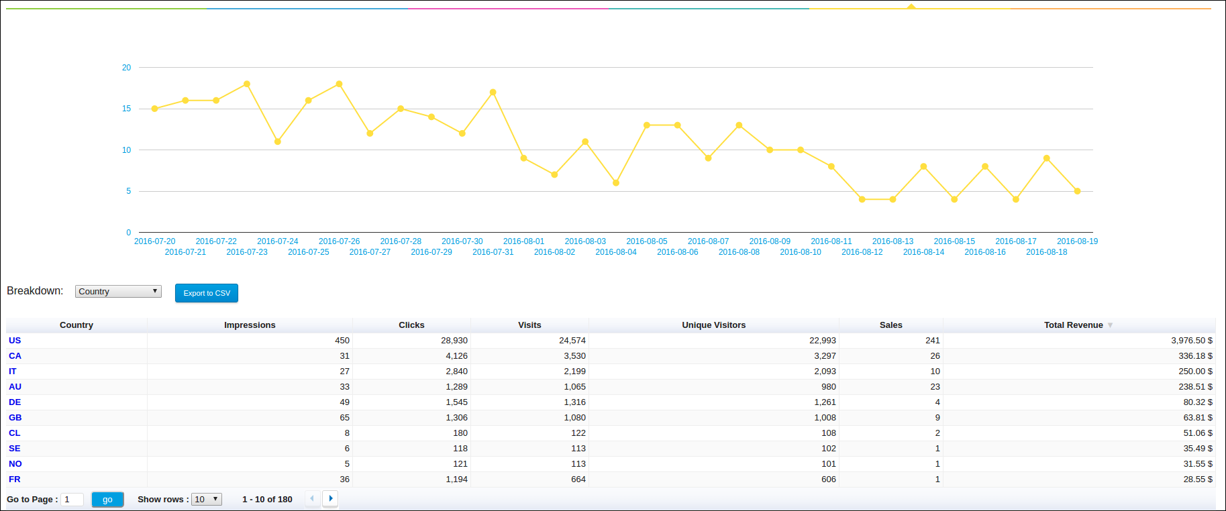Sort by Impressions column header
Viewport: 1226px width, 511px height.
(x=250, y=325)
